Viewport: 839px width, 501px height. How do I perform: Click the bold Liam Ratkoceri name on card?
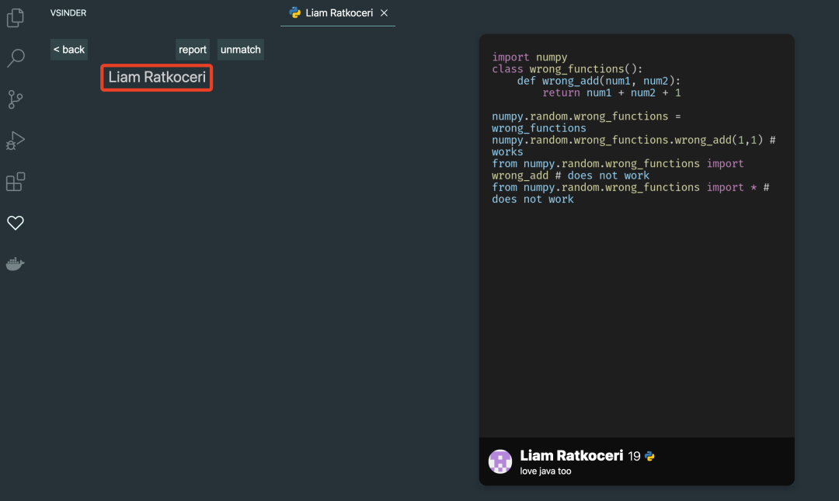pyautogui.click(x=572, y=455)
